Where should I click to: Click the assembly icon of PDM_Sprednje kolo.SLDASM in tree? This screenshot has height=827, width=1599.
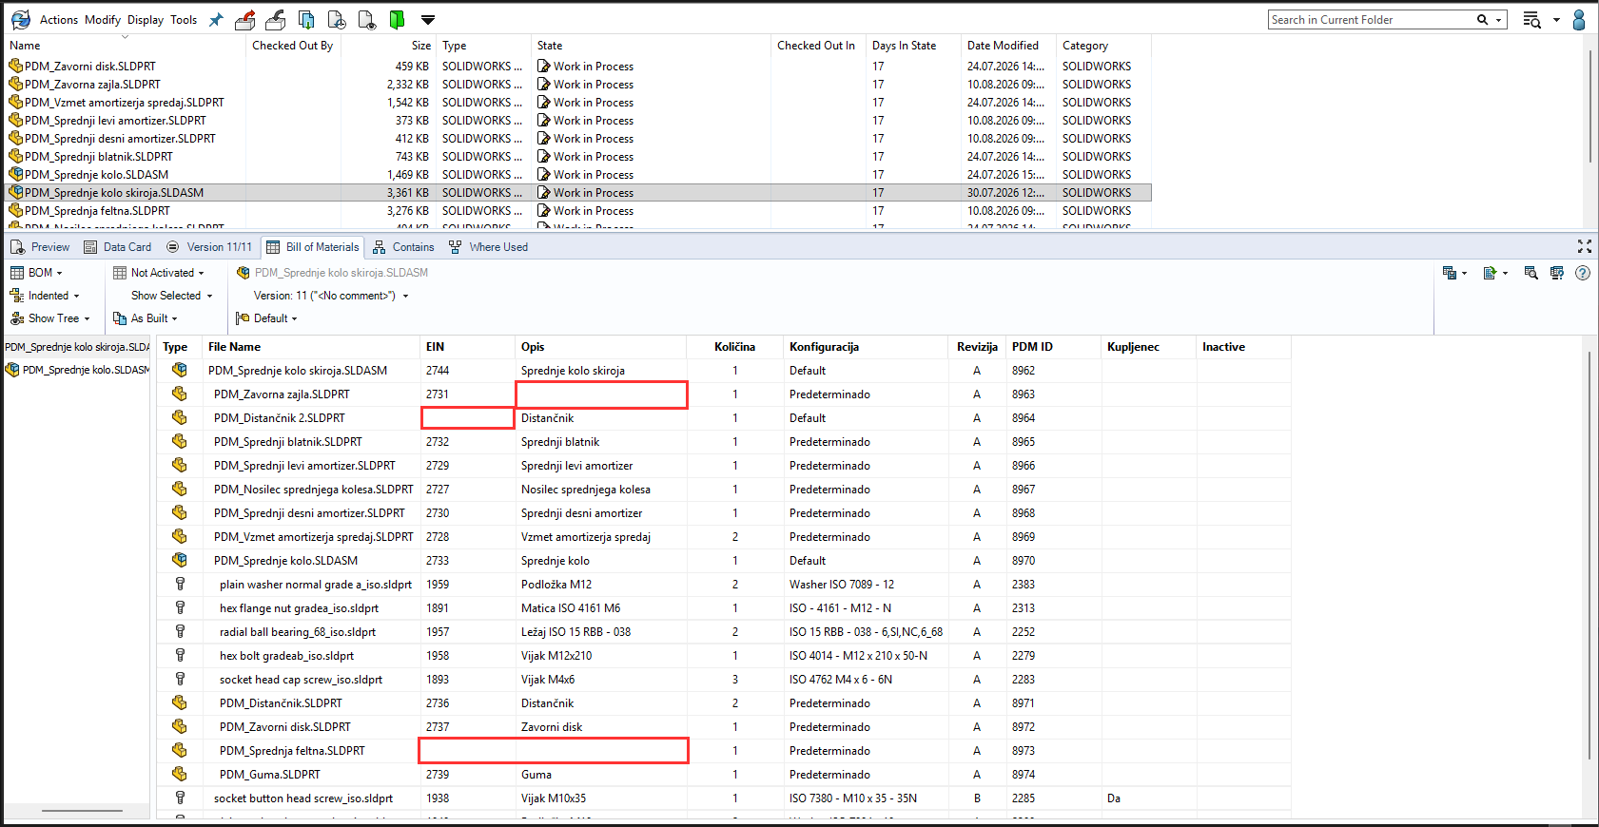12,370
